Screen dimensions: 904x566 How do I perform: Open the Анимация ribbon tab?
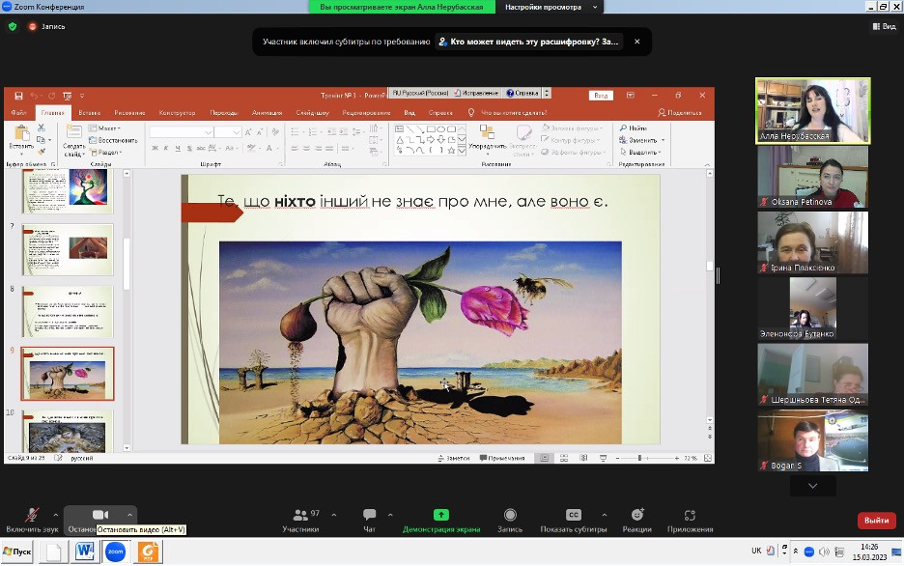click(x=267, y=112)
